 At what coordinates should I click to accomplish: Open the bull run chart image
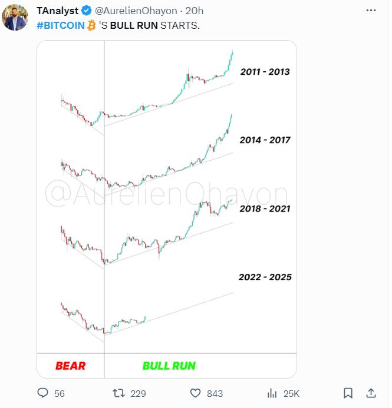point(167,209)
